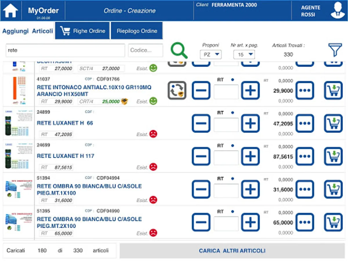348x261 pixels.
Task: Decrease quantity for RETE LUXANET H 66
Action: 201,124
